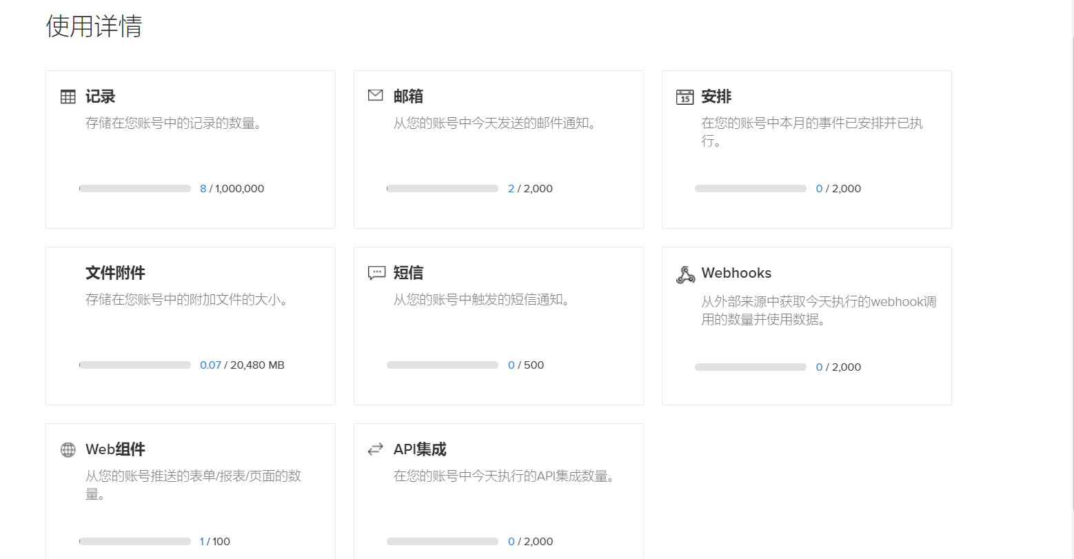Screen dimensions: 1074x559
Task: Click the chat bubble icon beside 短信
Action: (x=376, y=273)
